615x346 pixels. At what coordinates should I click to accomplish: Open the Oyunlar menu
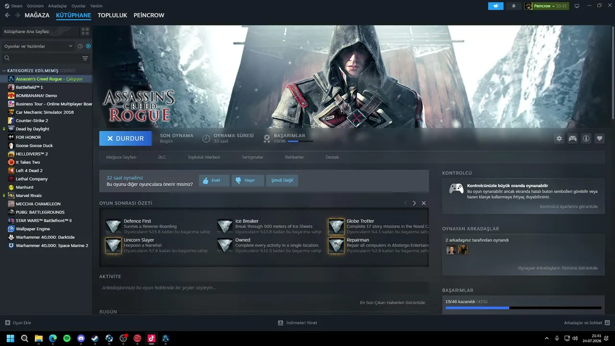coord(78,6)
